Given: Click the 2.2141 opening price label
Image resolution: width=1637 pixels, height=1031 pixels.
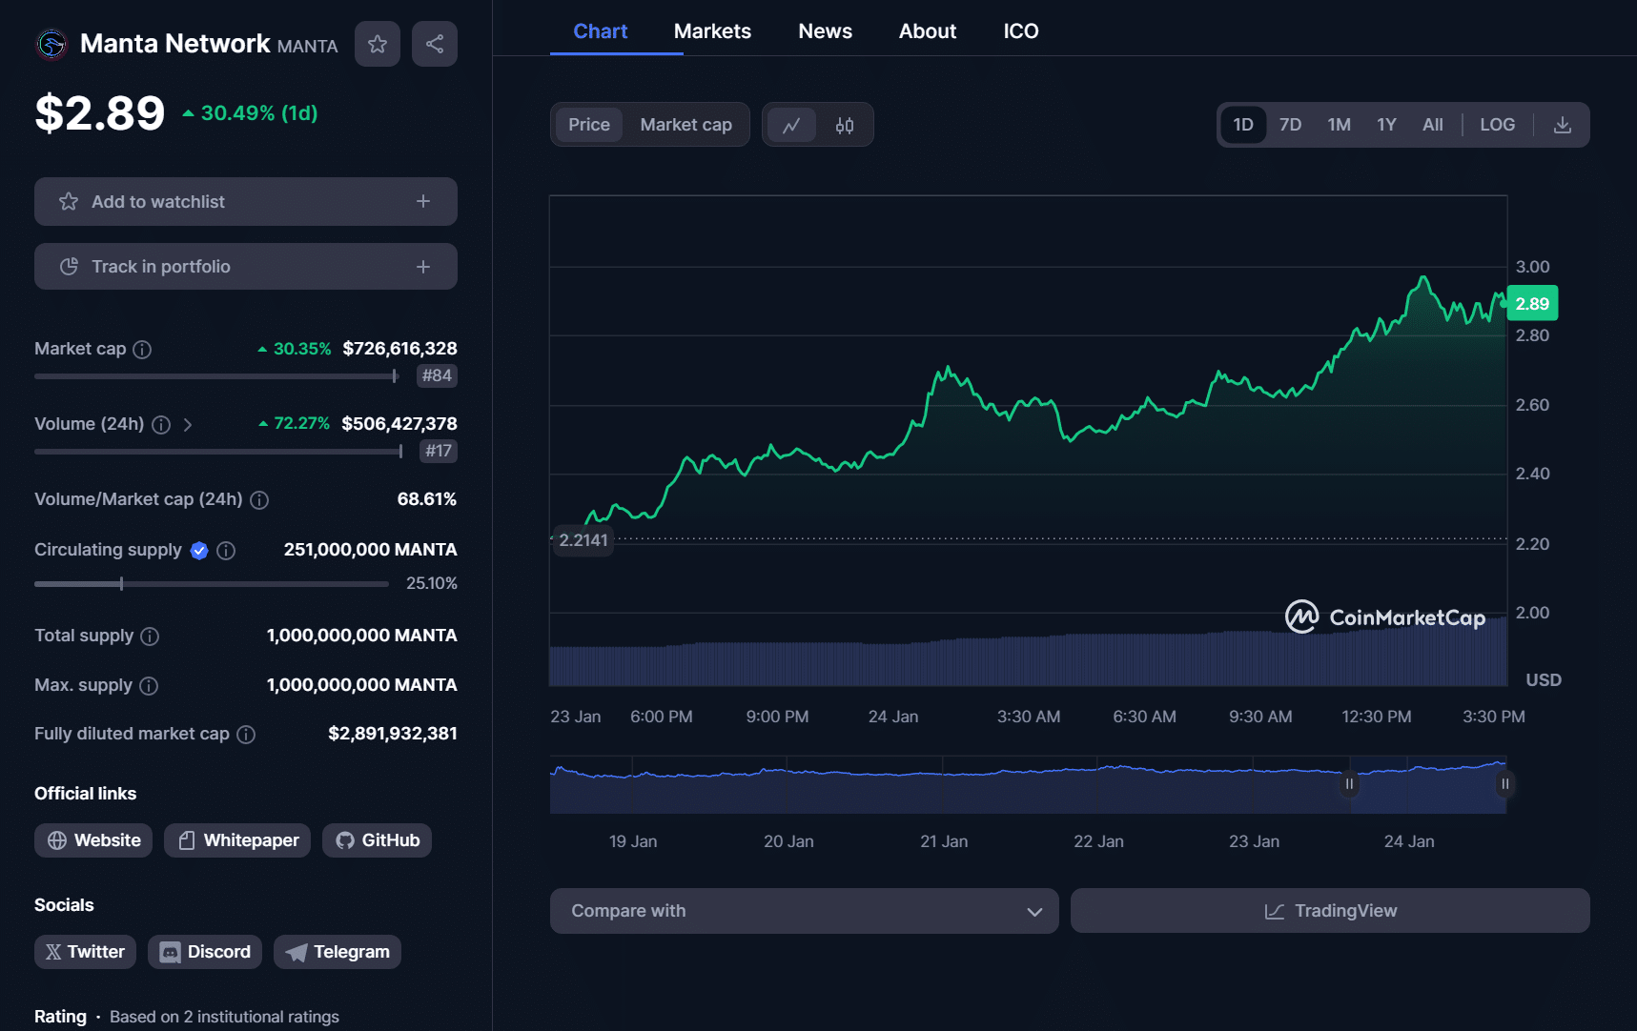Looking at the screenshot, I should point(583,540).
